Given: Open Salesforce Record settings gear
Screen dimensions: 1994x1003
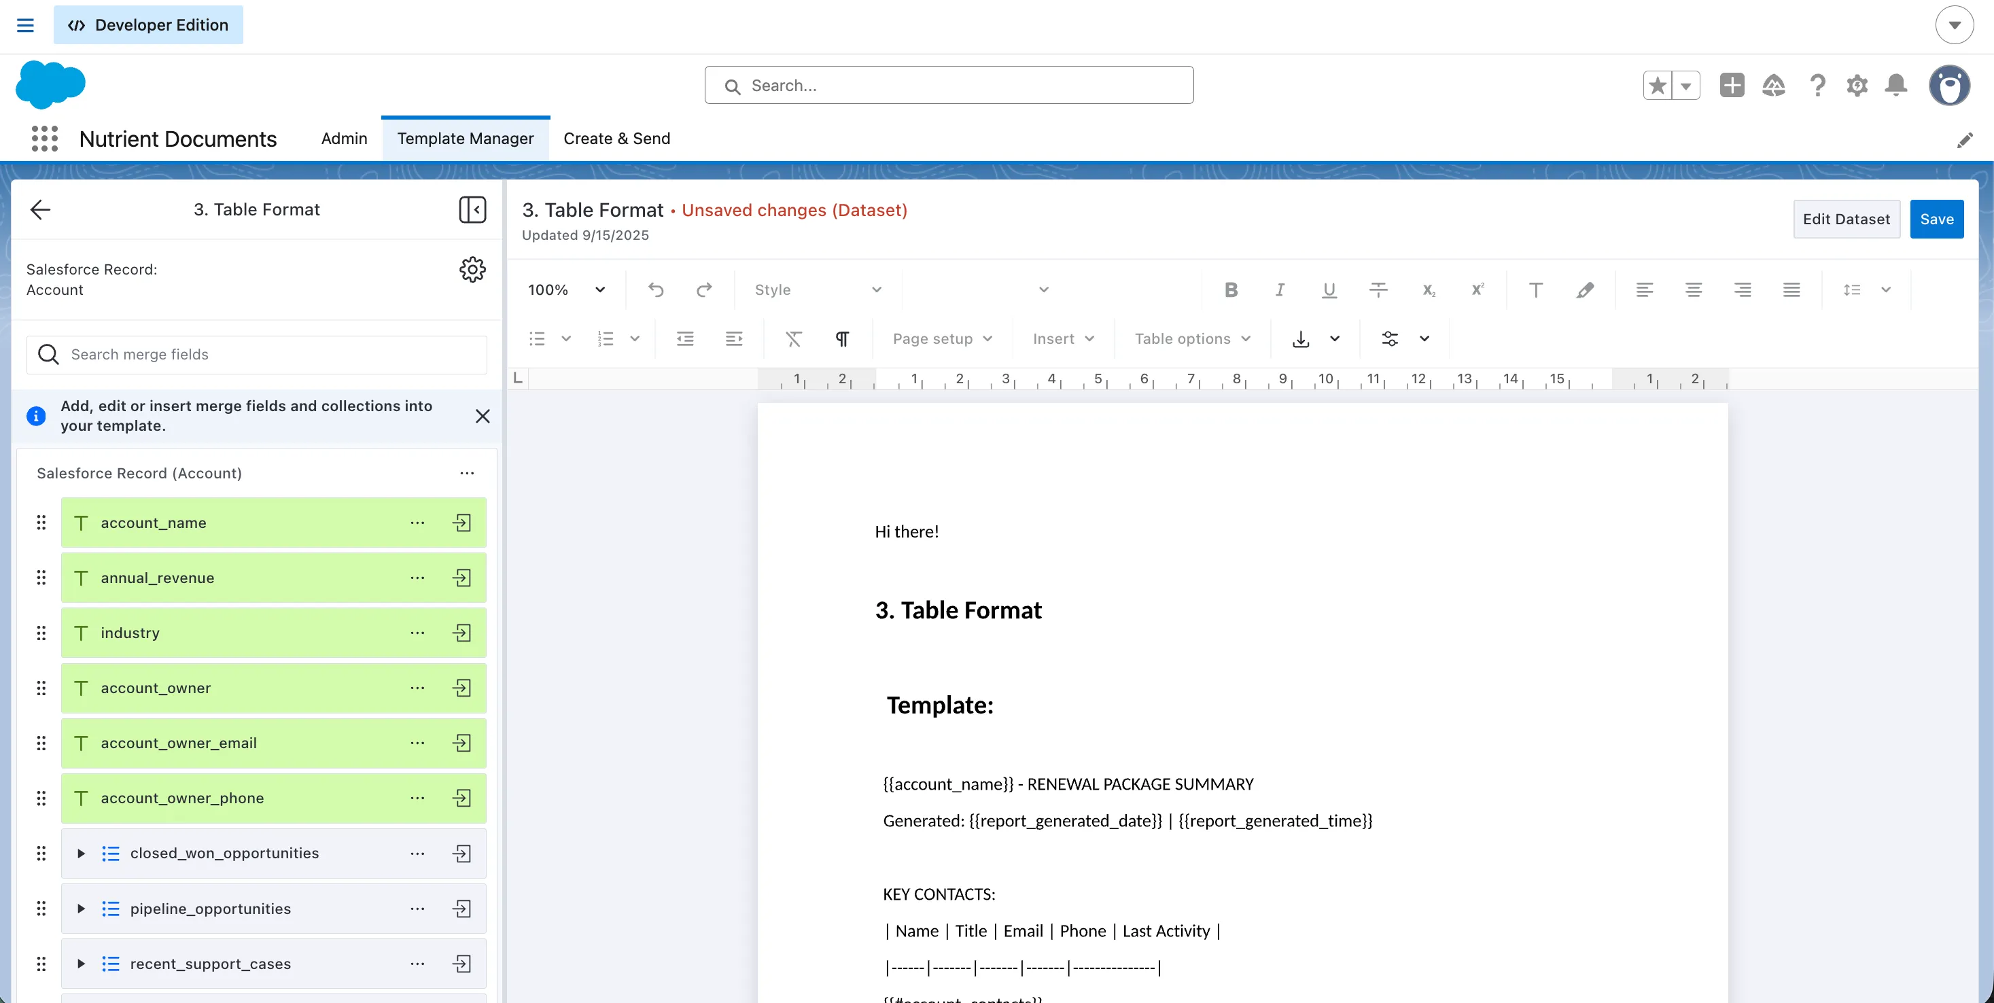Looking at the screenshot, I should 472,269.
